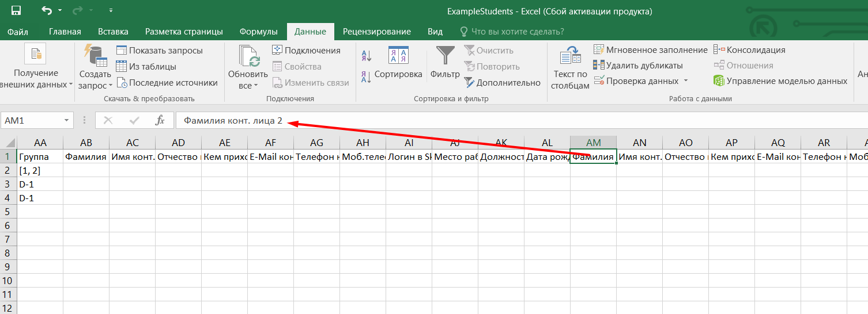Click cell 'Должност' in column AK
Screen dimensions: 868x314
tap(501, 156)
